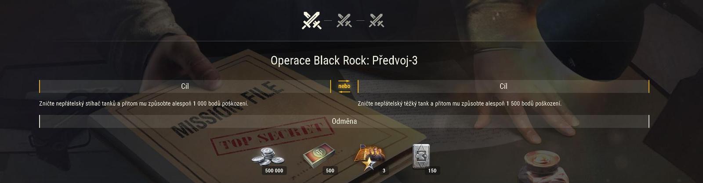Image resolution: width=703 pixels, height=183 pixels.
Task: Click the 500 000 credits amount label
Action: (274, 171)
